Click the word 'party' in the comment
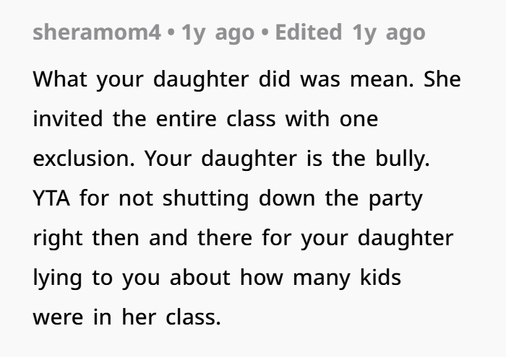Viewport: 506px width, 357px height. [395, 200]
